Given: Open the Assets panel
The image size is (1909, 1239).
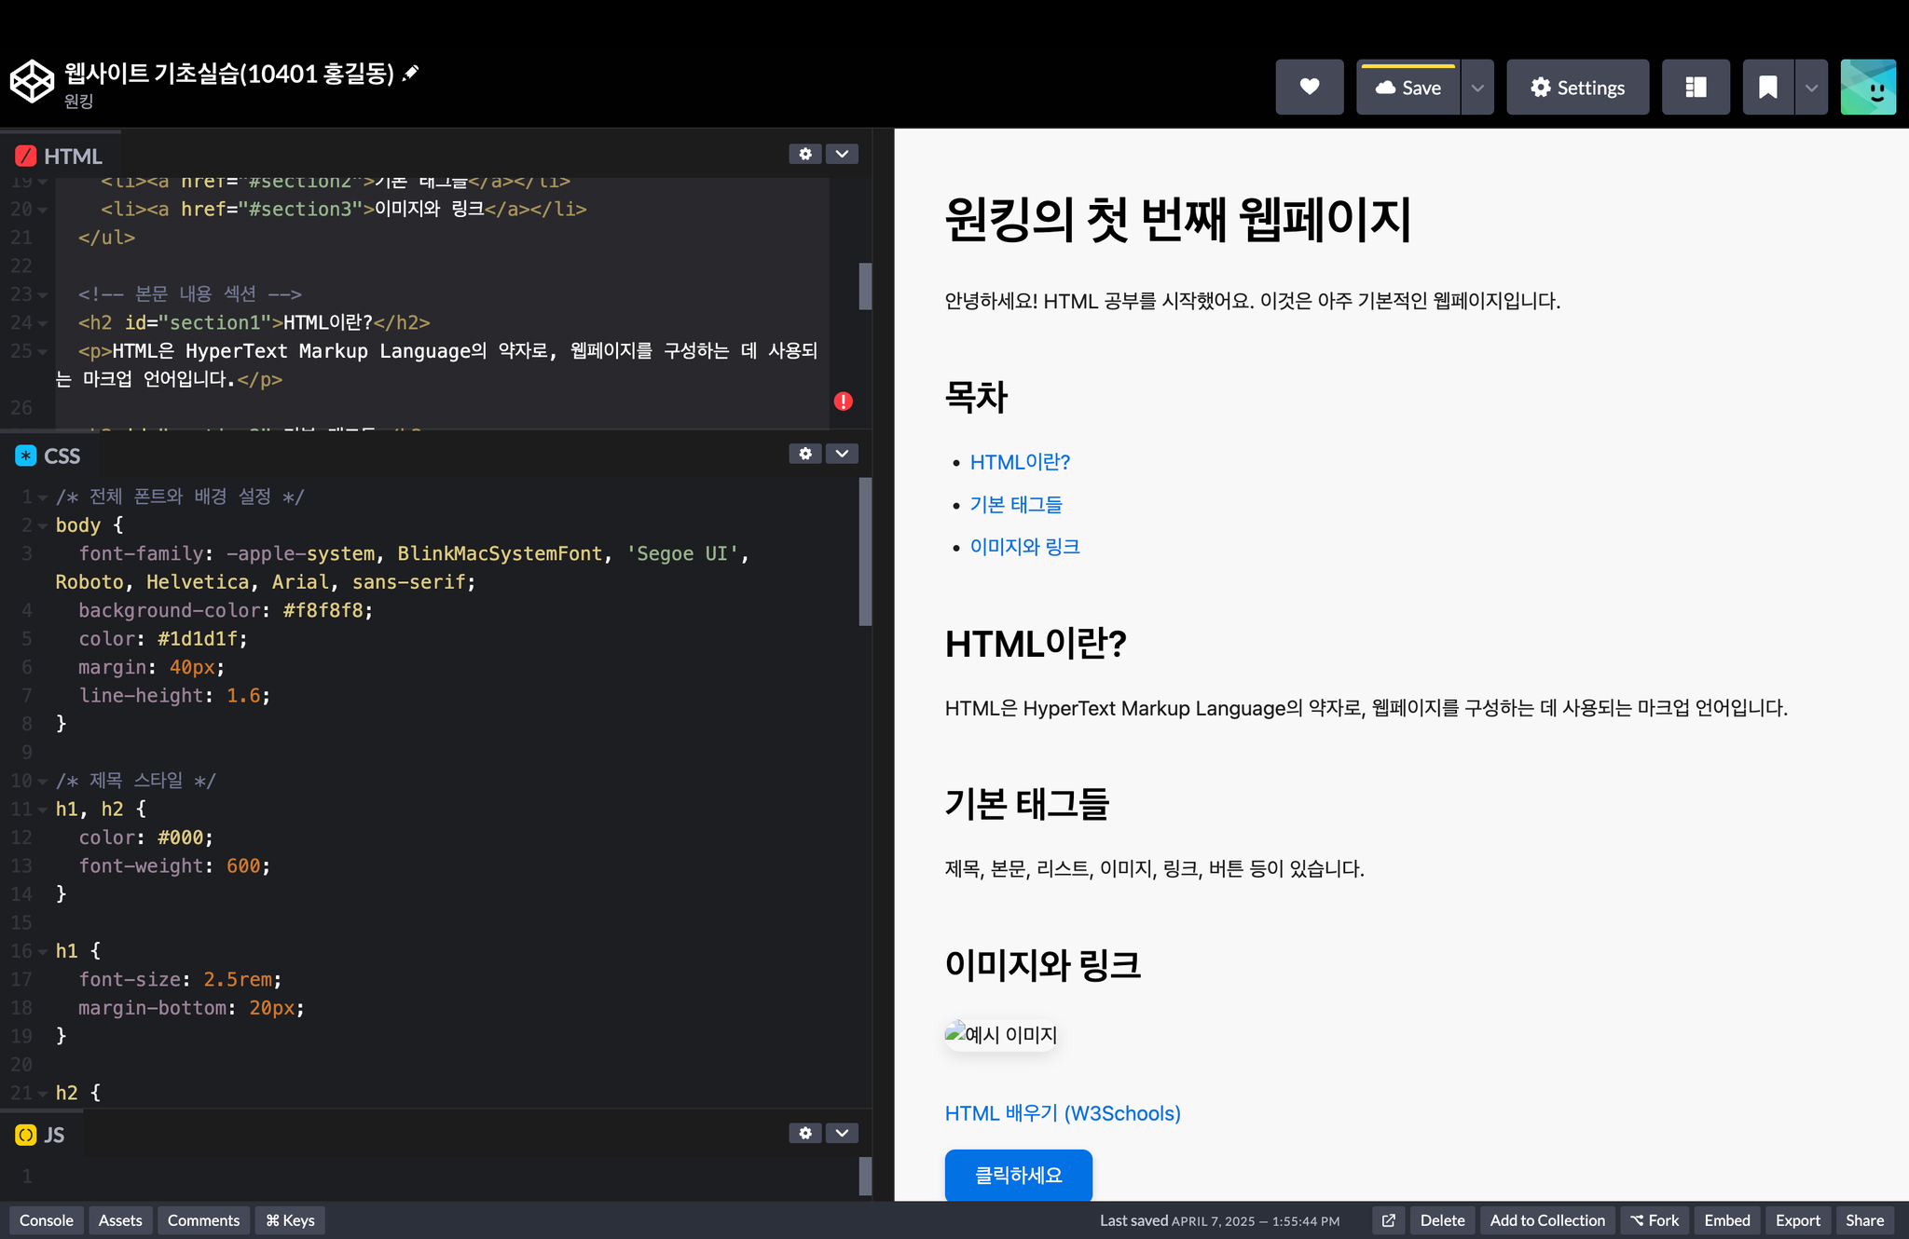Looking at the screenshot, I should pos(120,1220).
